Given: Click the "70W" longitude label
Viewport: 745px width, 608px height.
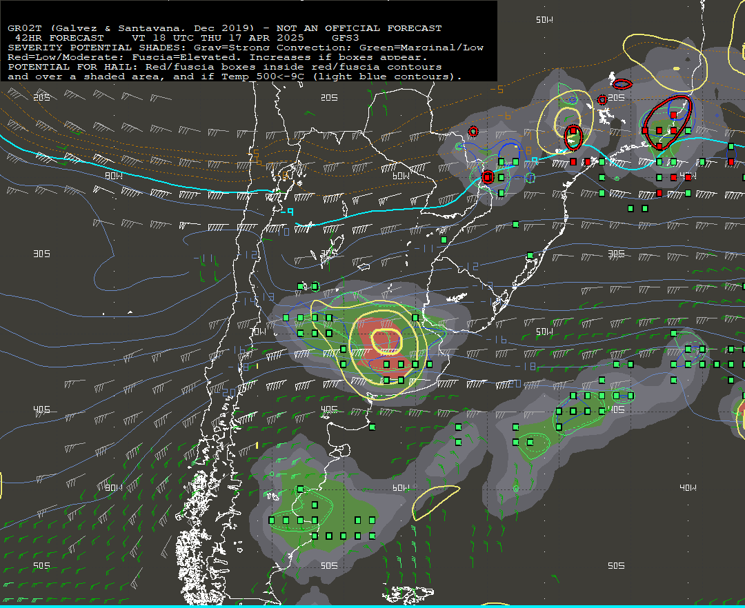Looking at the screenshot, I should 259,332.
